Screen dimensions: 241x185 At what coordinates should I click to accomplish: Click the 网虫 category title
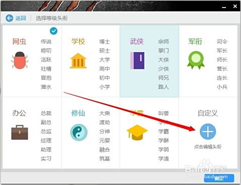pos(19,42)
